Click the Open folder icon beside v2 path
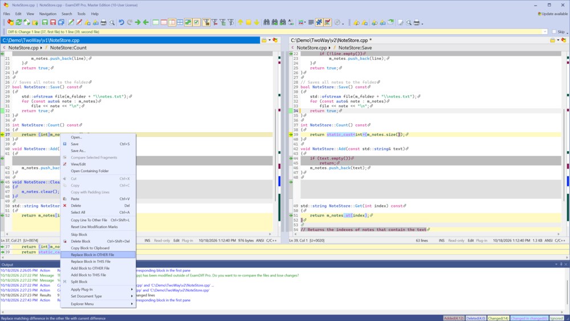 click(x=552, y=40)
